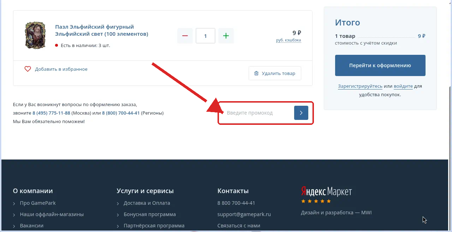This screenshot has width=452, height=232.
Task: Click the chevron beside Доставка и Оплата
Action: 118,203
